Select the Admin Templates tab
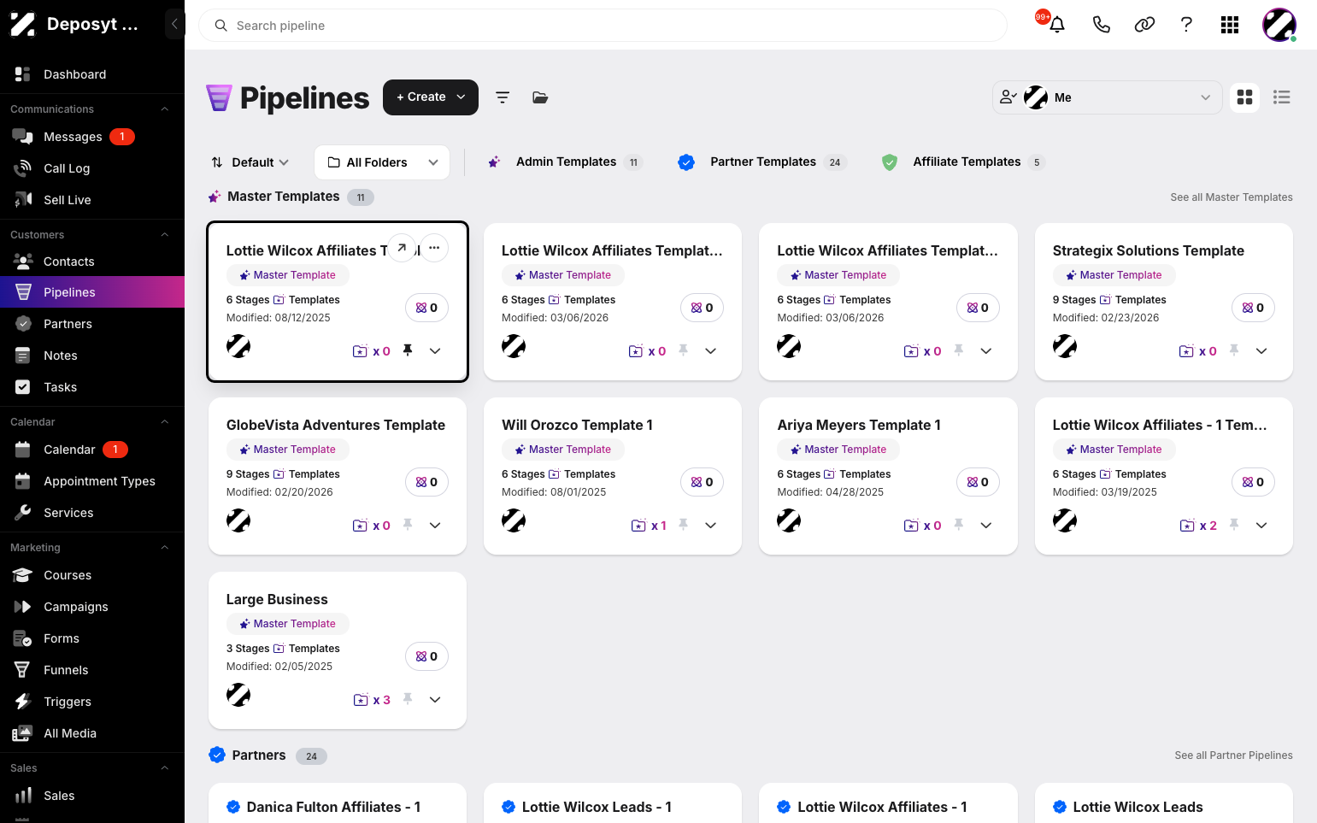 pyautogui.click(x=564, y=162)
